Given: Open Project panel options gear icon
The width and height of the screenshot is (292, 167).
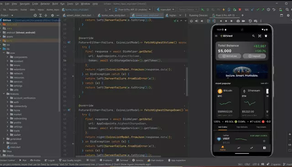Looking at the screenshot, I should pyautogui.click(x=52, y=15).
